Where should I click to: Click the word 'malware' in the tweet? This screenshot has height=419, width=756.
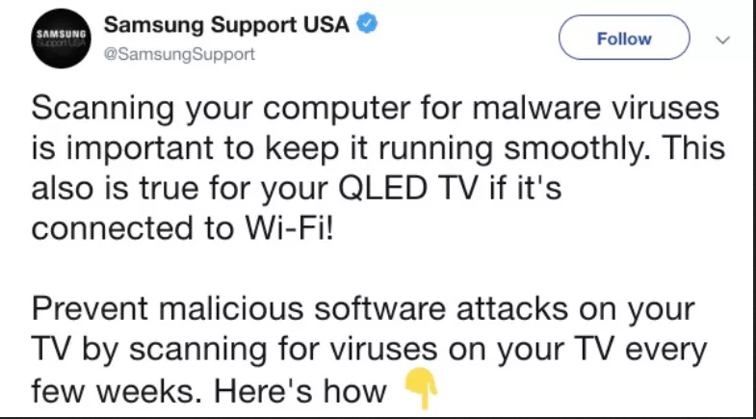coord(536,108)
